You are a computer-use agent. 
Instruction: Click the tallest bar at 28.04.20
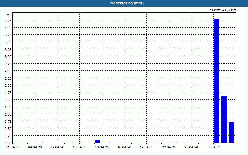[217, 81]
